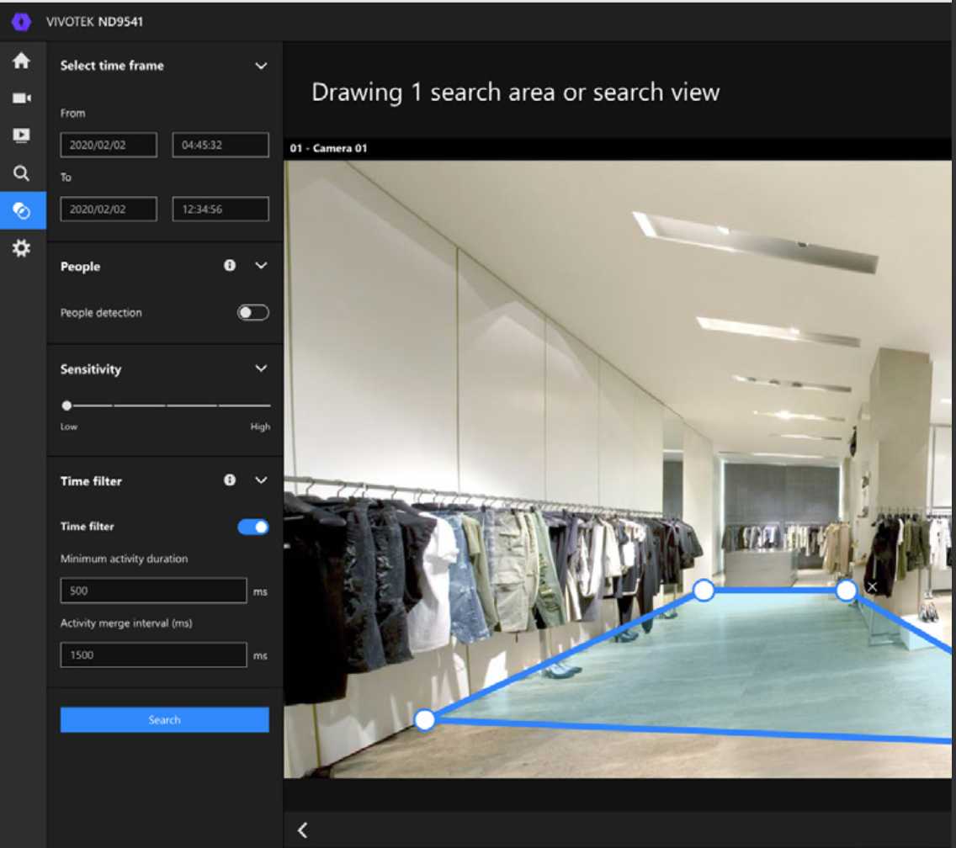This screenshot has width=956, height=848.
Task: Click the back arrow below video
Action: tap(303, 830)
